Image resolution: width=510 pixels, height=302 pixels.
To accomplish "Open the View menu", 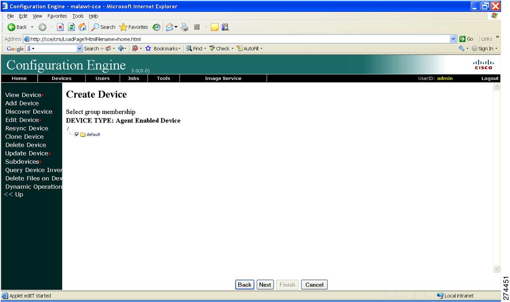I will pos(38,16).
